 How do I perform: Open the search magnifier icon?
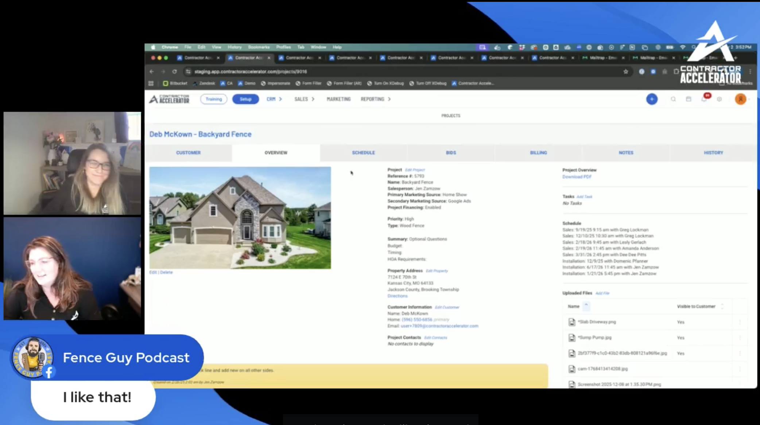click(x=673, y=99)
